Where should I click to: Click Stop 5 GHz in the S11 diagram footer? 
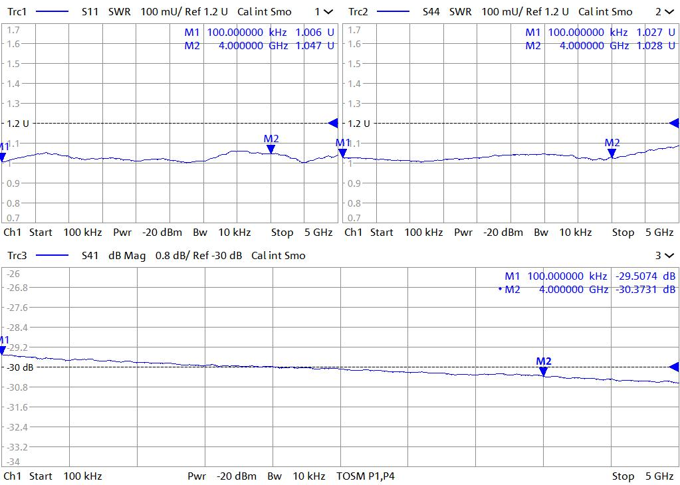tap(301, 233)
